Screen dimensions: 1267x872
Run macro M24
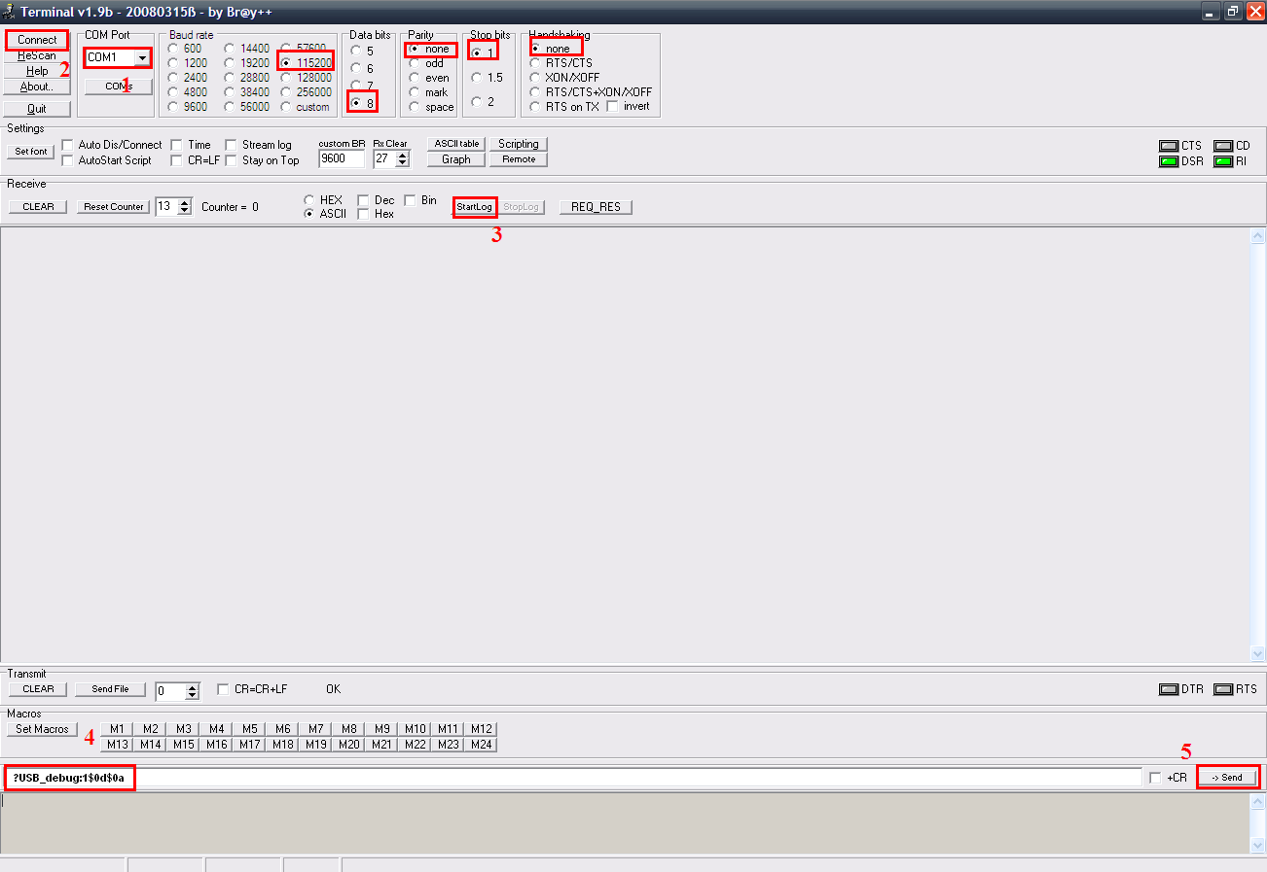pos(481,745)
